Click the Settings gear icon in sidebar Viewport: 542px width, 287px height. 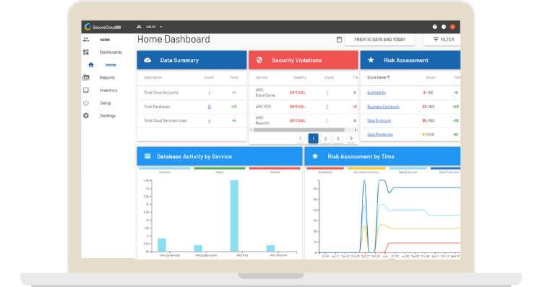click(x=86, y=115)
